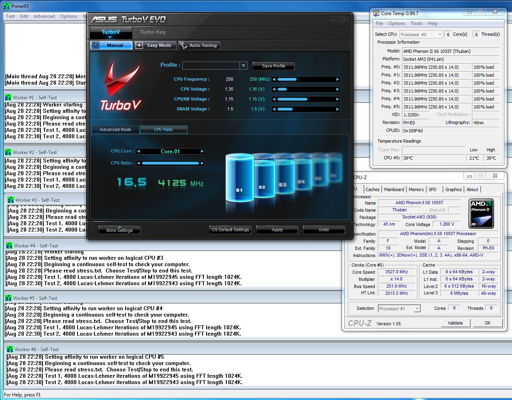Click the OS Default Settings button
512x400 pixels.
tap(230, 230)
